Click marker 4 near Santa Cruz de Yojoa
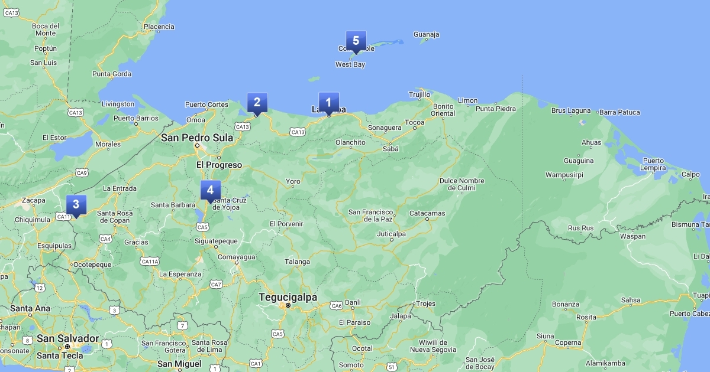Viewport: 710px width, 372px height. click(x=210, y=190)
